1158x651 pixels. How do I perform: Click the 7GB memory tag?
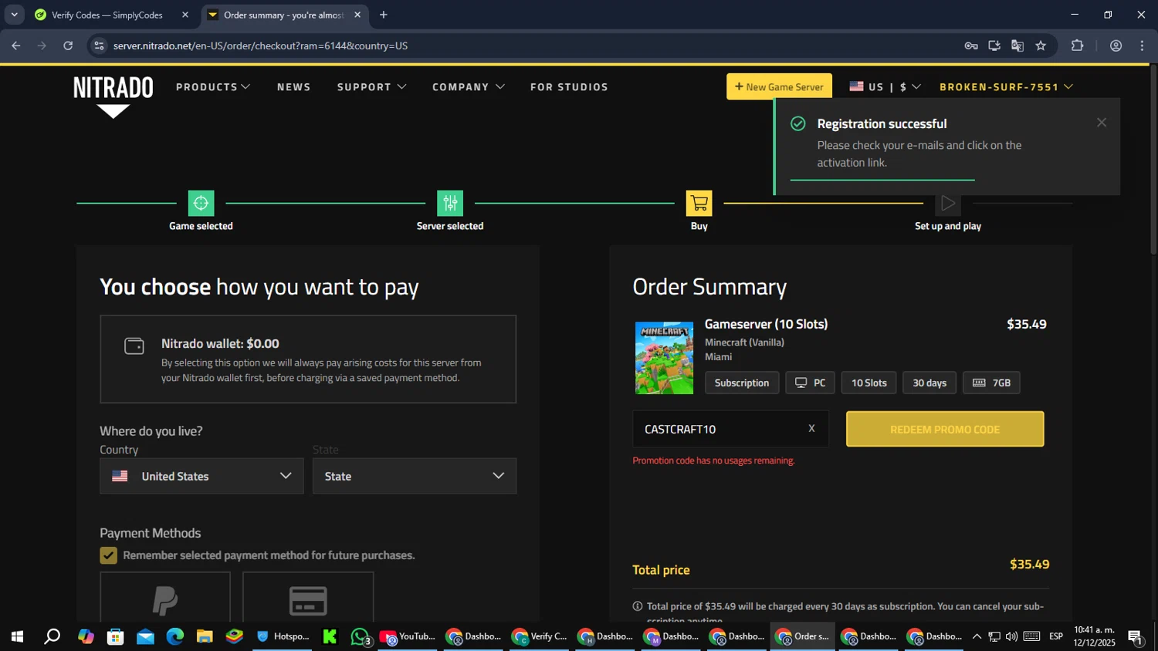(x=991, y=383)
